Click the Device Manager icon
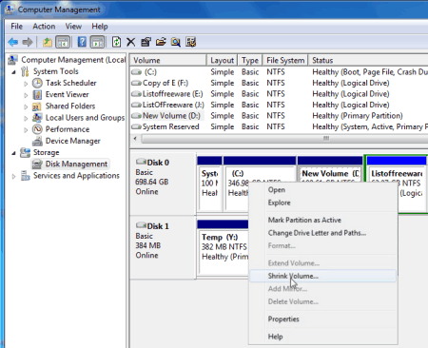 [37, 141]
